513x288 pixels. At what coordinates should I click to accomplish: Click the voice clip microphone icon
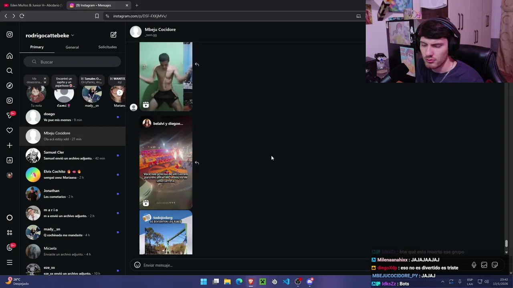point(474,265)
